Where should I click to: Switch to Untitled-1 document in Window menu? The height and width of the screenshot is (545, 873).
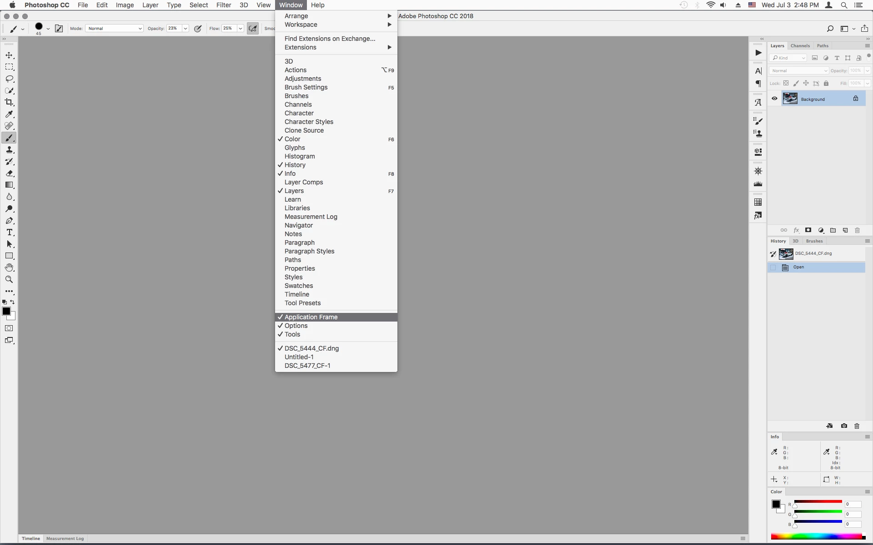[299, 357]
